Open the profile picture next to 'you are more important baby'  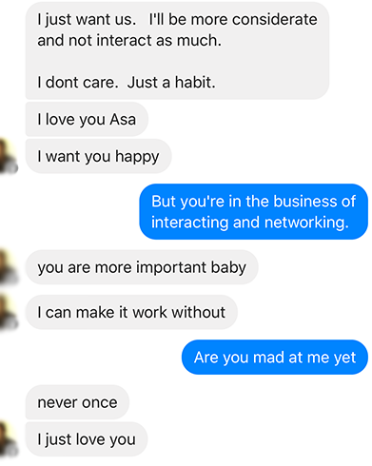tap(8, 267)
